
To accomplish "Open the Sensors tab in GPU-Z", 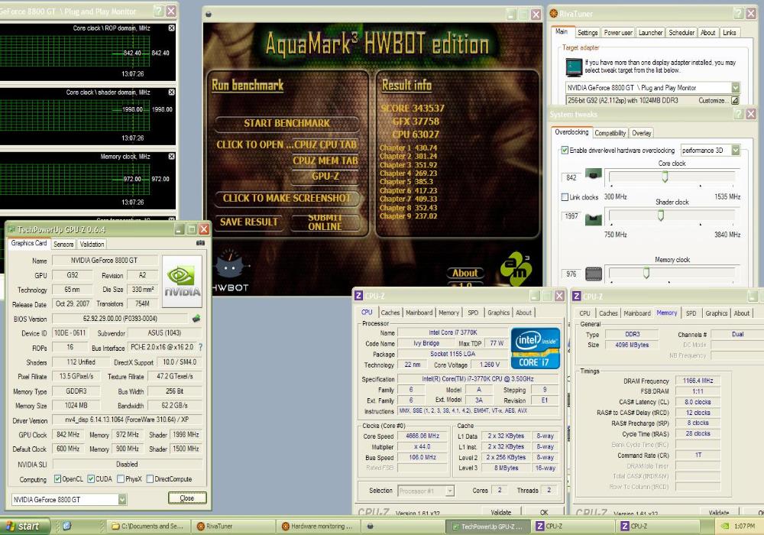I will click(x=63, y=244).
